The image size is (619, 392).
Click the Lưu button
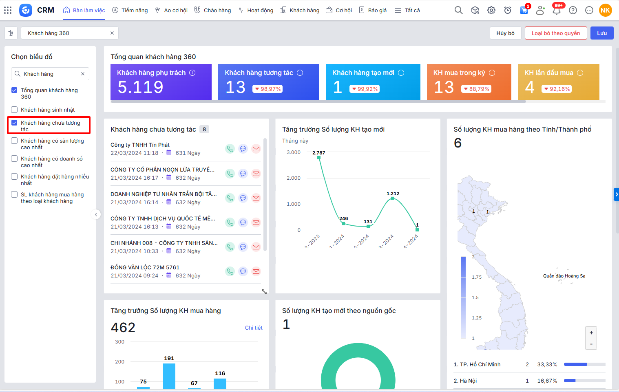(x=602, y=33)
